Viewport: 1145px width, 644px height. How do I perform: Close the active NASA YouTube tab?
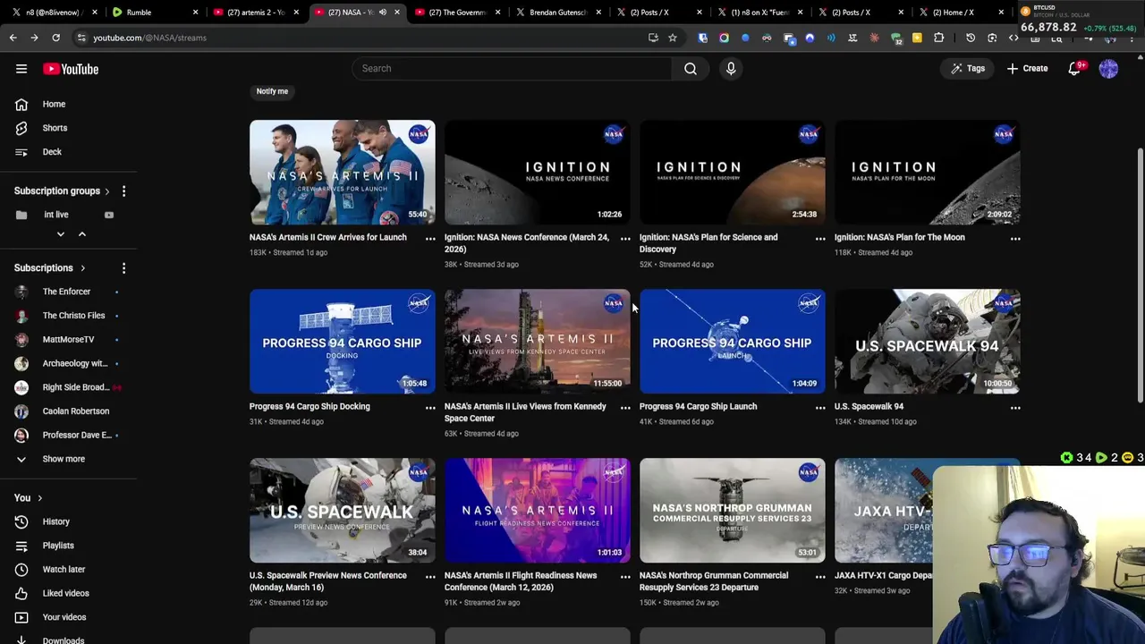pos(397,13)
